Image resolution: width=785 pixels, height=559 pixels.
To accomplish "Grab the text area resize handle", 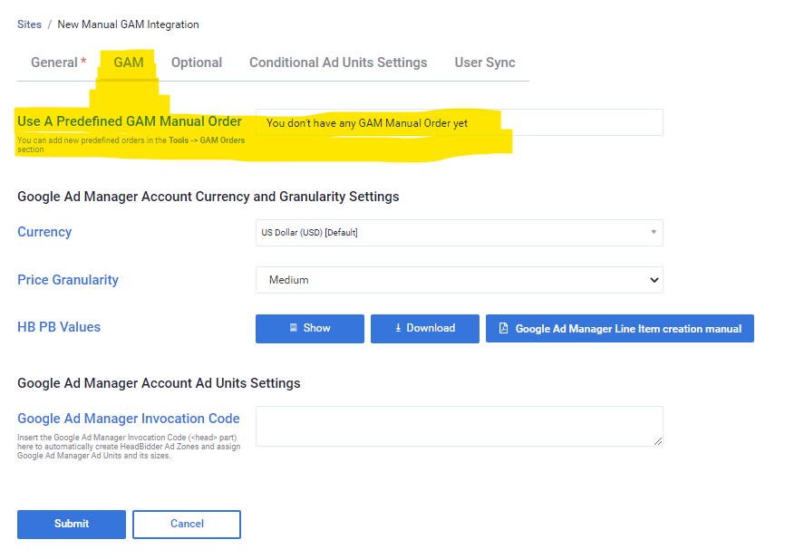I will click(658, 441).
